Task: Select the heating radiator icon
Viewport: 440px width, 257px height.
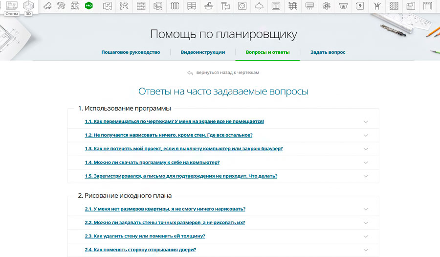Action: (x=175, y=6)
